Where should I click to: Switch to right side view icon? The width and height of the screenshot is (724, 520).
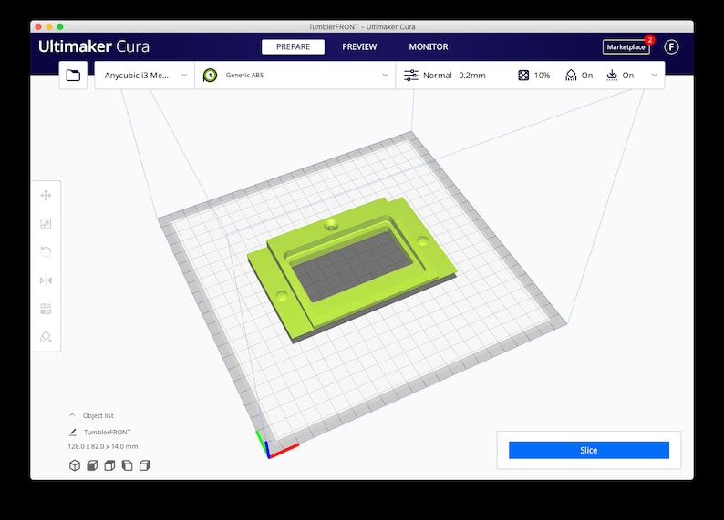[144, 465]
